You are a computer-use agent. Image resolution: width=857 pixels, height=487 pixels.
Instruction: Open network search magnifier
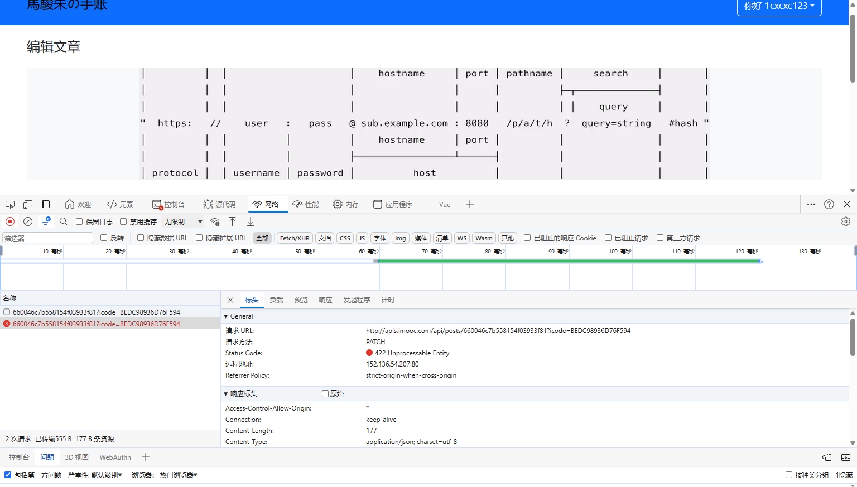click(x=64, y=221)
